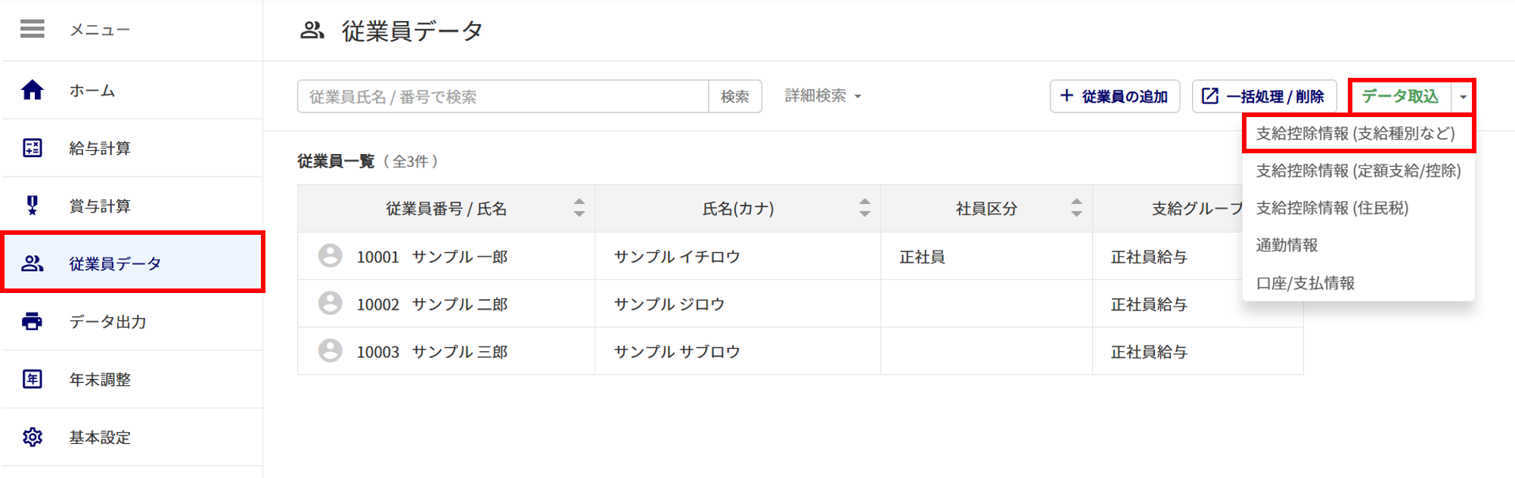1515x478 pixels.
Task: Click avatar icon of employee 10003
Action: [330, 351]
